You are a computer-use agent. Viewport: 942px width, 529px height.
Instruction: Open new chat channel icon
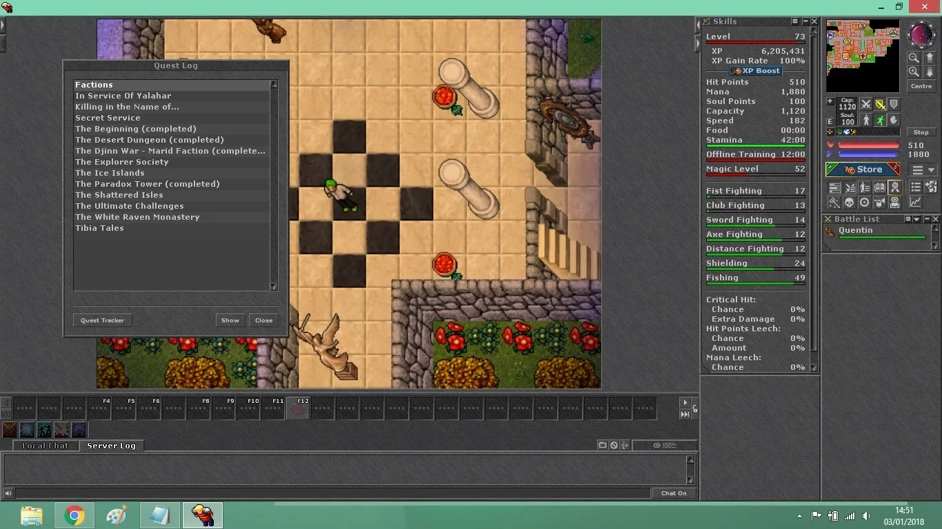pos(603,445)
